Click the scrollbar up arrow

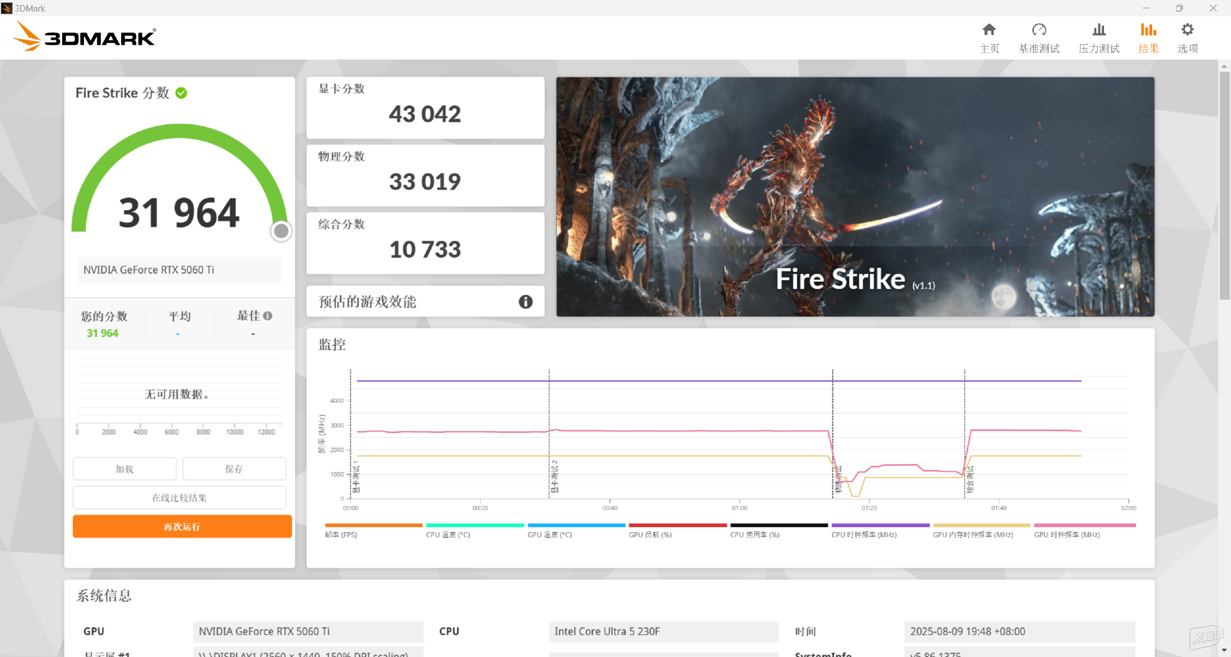point(1224,66)
